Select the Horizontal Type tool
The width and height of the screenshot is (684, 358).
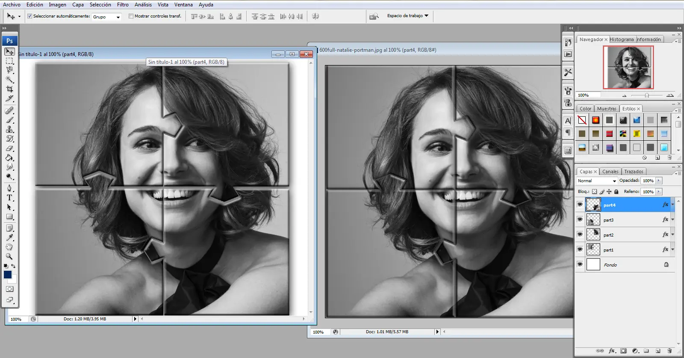point(9,198)
